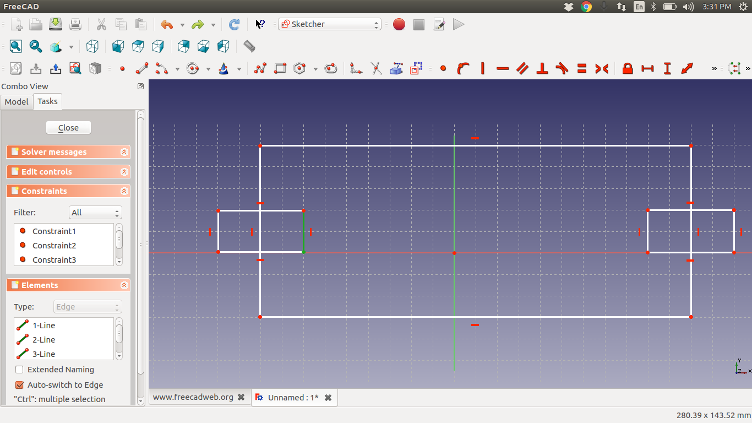Select the line creation tool

142,68
